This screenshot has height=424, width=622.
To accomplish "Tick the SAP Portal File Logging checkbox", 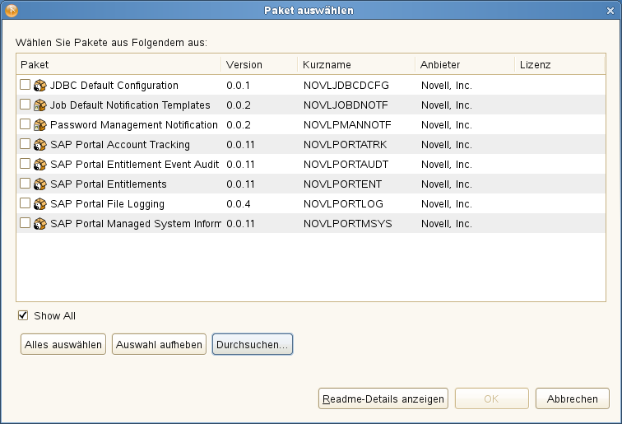I will click(26, 203).
